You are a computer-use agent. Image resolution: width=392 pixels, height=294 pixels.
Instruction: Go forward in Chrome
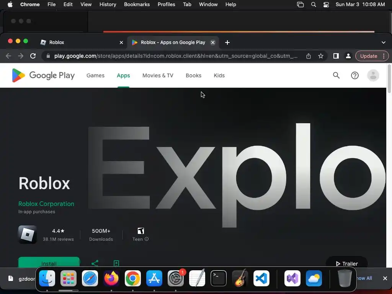21,56
